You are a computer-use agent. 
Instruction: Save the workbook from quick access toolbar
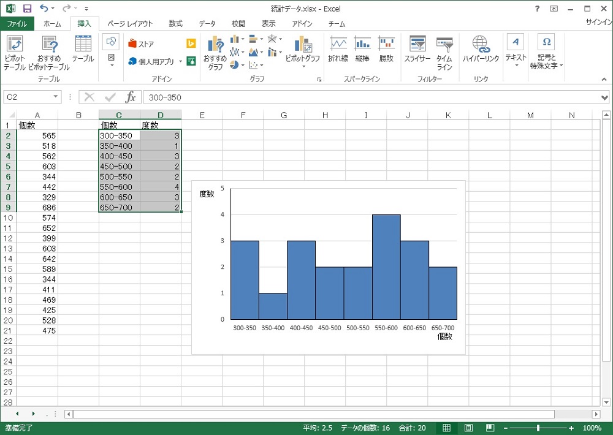tap(28, 9)
